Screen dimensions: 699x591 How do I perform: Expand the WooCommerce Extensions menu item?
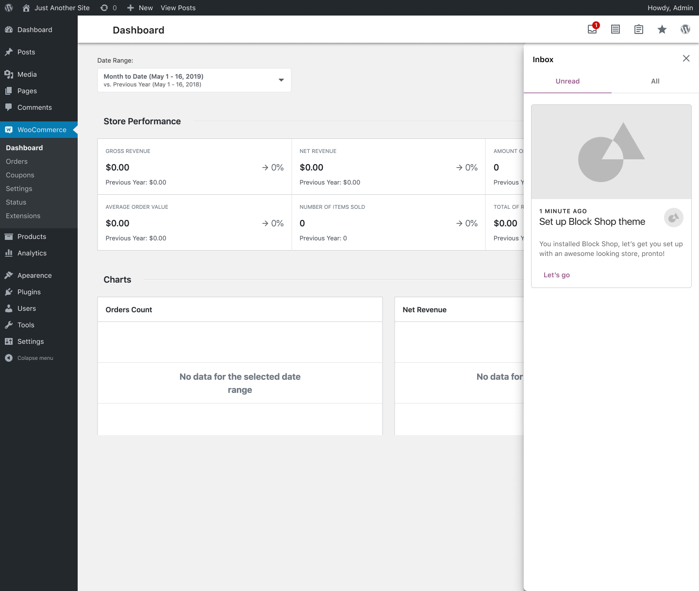(23, 216)
